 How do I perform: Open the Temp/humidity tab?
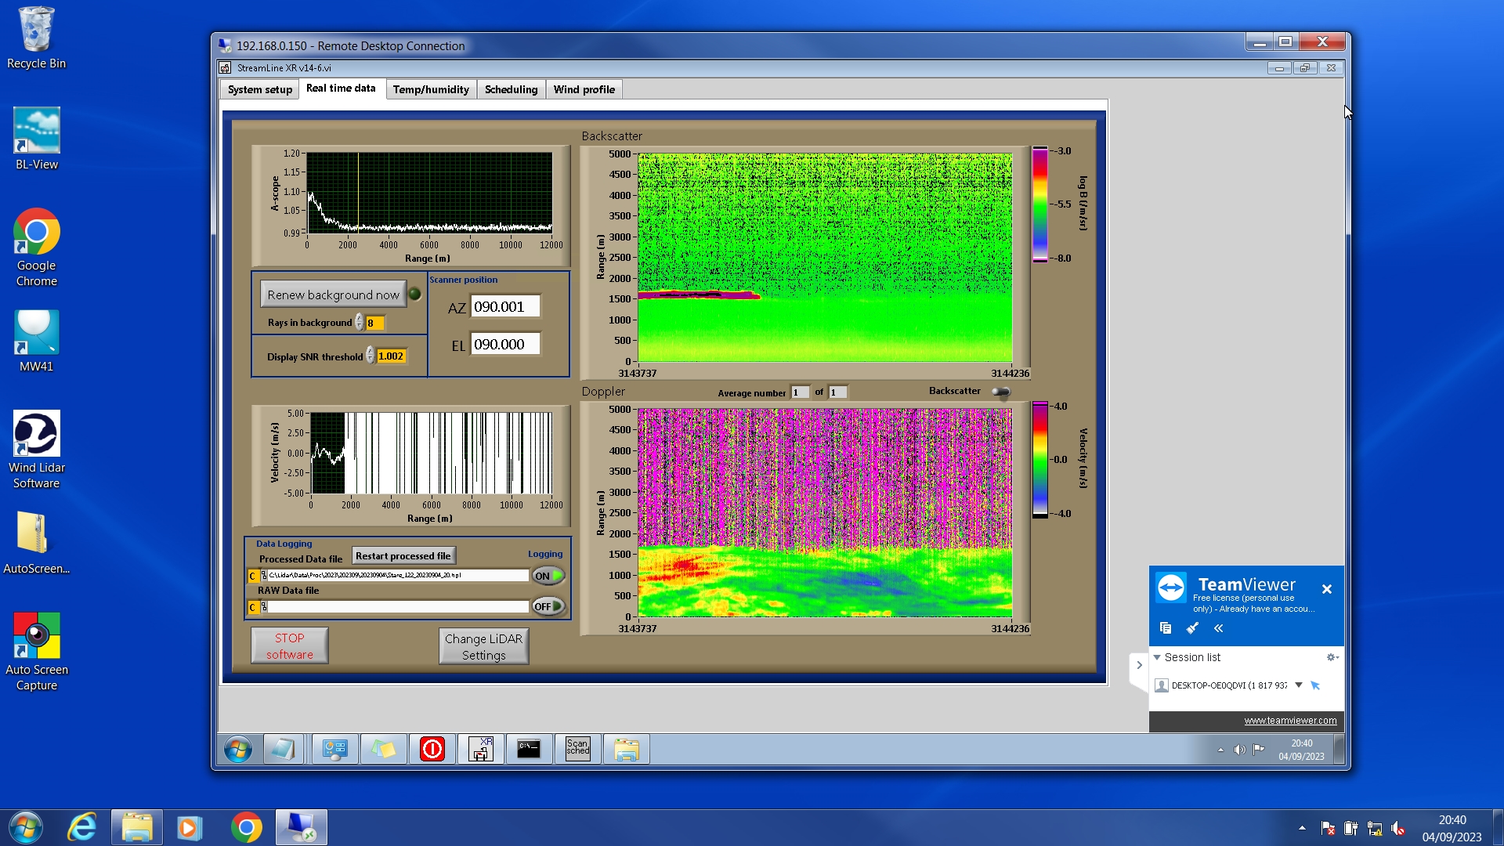[x=431, y=89]
